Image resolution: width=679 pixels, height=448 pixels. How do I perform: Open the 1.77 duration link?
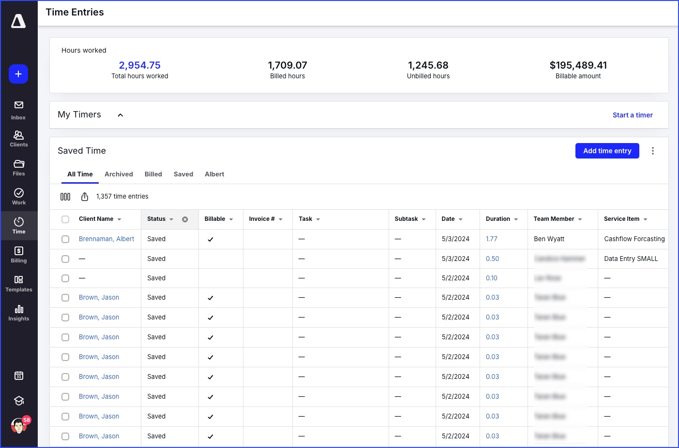click(x=492, y=239)
